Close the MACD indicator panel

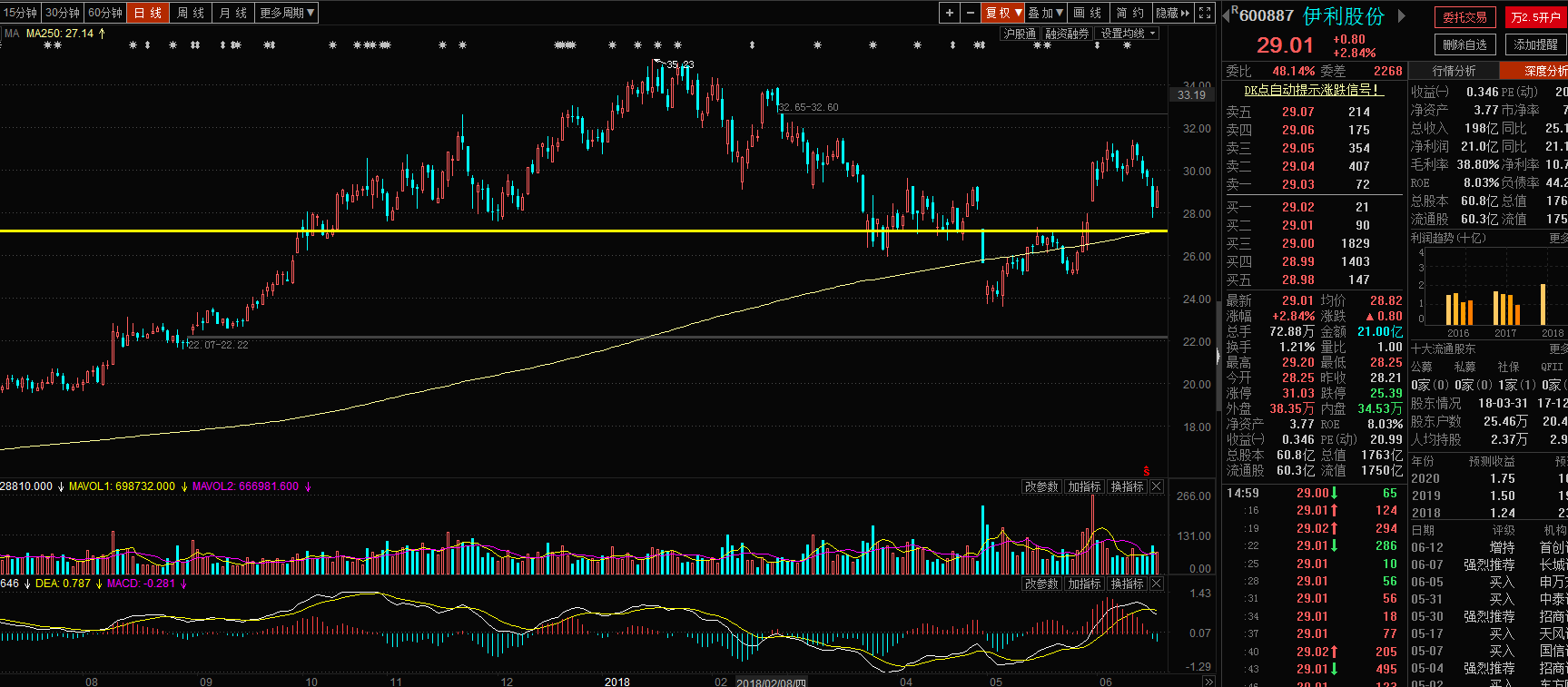tap(1157, 584)
